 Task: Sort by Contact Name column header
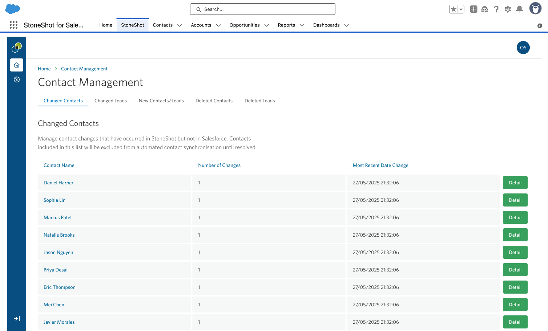click(59, 165)
